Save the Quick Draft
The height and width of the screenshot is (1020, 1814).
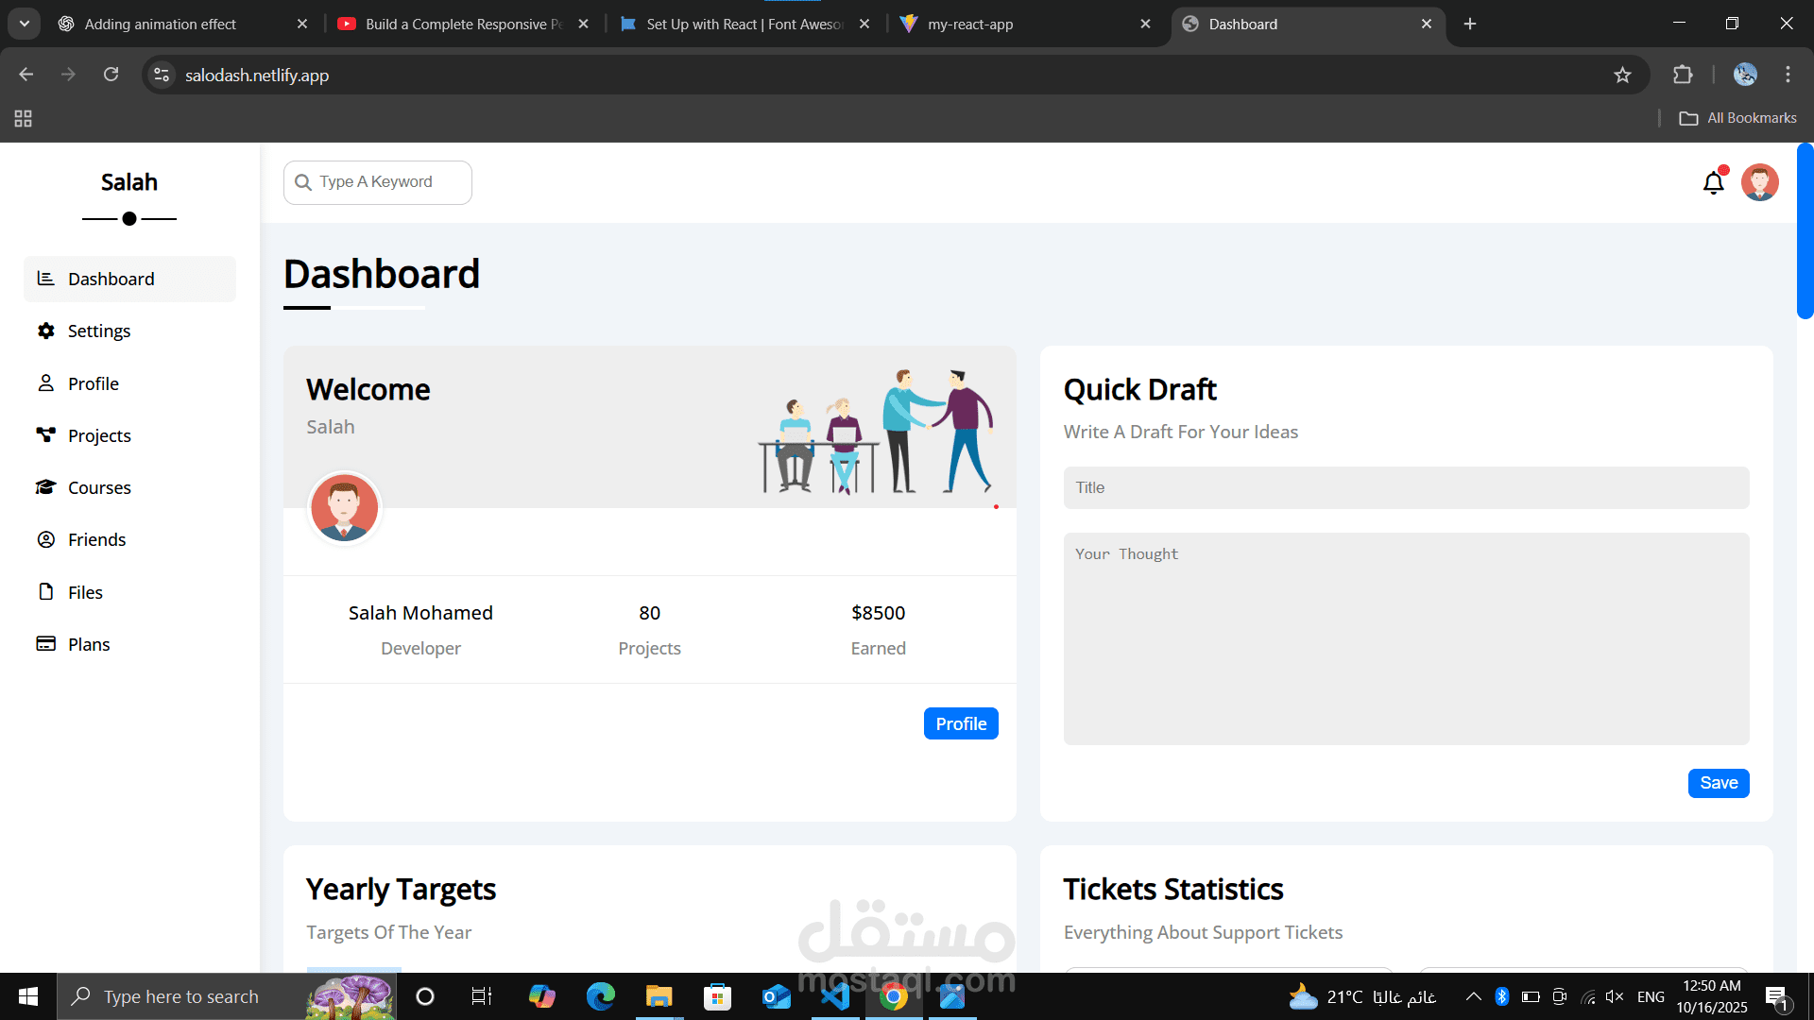1718,783
